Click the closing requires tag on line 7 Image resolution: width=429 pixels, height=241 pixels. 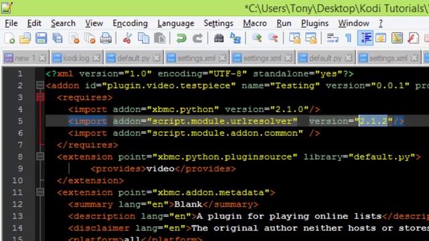[x=88, y=145]
